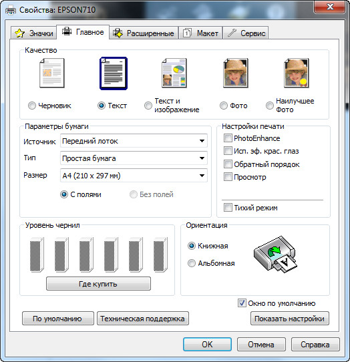Open the Сервис tab
The height and width of the screenshot is (362, 350).
pos(246,33)
